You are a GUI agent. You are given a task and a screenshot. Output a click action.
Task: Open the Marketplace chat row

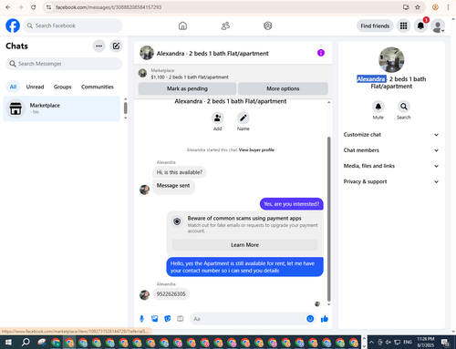(x=61, y=108)
